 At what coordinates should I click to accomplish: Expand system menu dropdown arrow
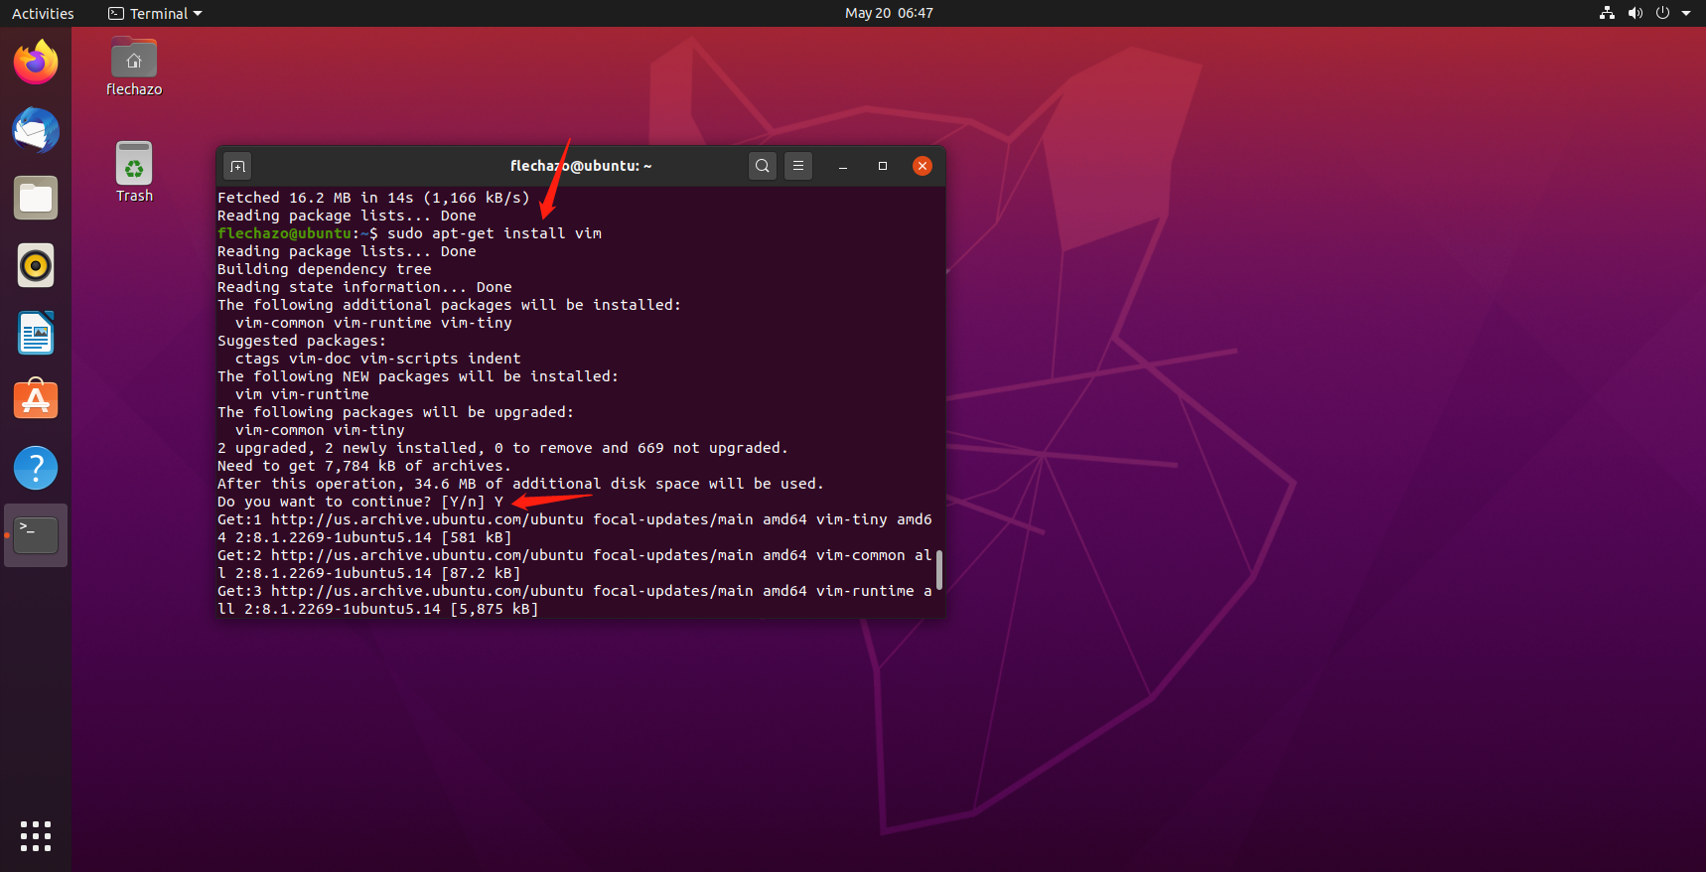coord(1686,13)
